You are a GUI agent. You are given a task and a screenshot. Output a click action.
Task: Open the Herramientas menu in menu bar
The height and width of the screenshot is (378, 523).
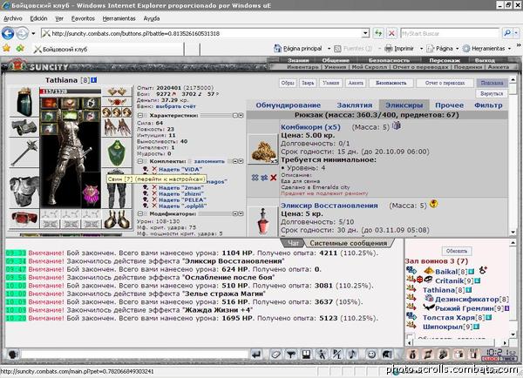click(119, 18)
